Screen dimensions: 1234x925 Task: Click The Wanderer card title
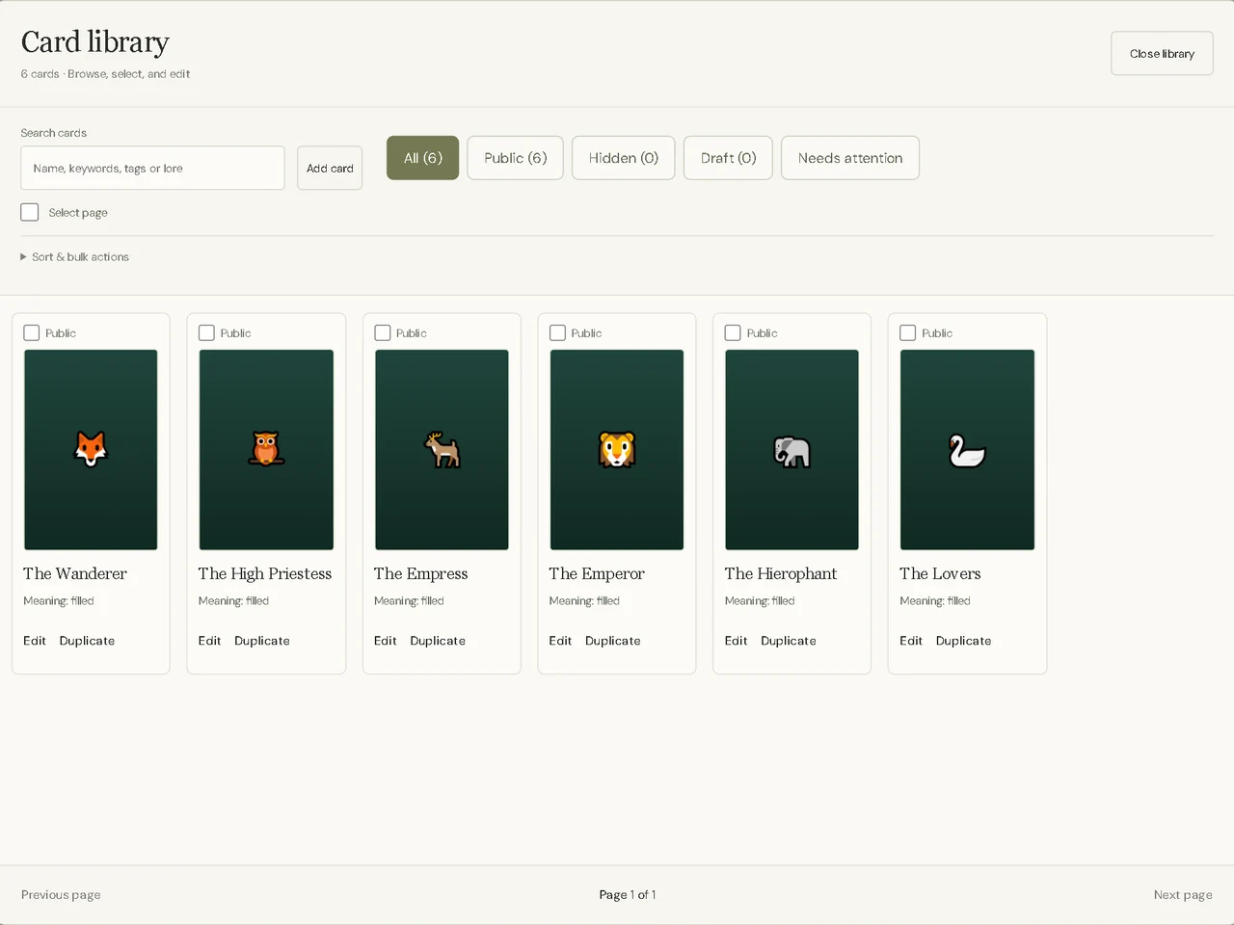(x=75, y=574)
